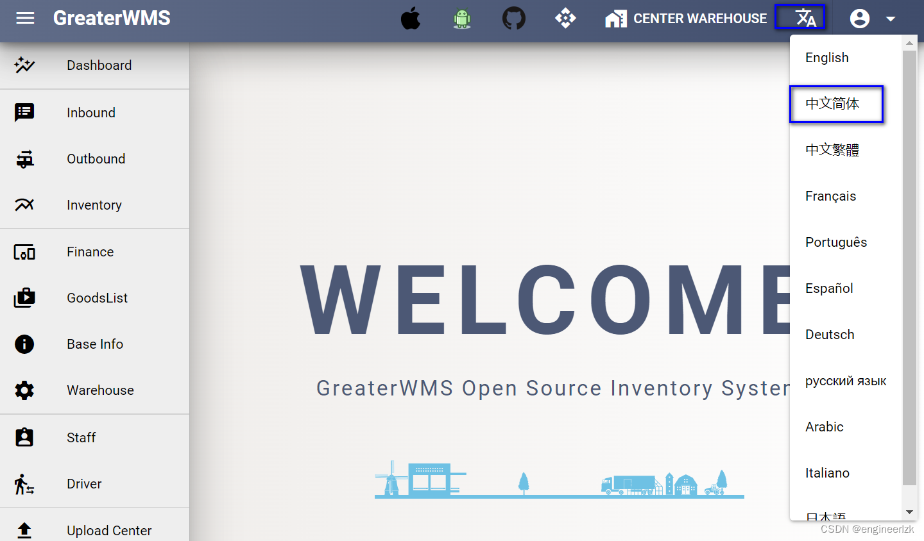Select Italiano language
This screenshot has width=924, height=541.
click(x=846, y=473)
